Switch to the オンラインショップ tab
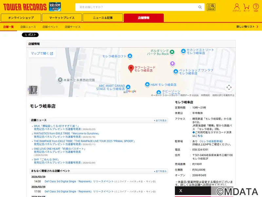This screenshot has width=262, height=197. [x=21, y=18]
